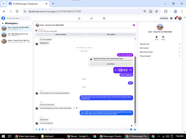186x139 pixels.
Task: Go back in browser history
Action: click(4, 11)
